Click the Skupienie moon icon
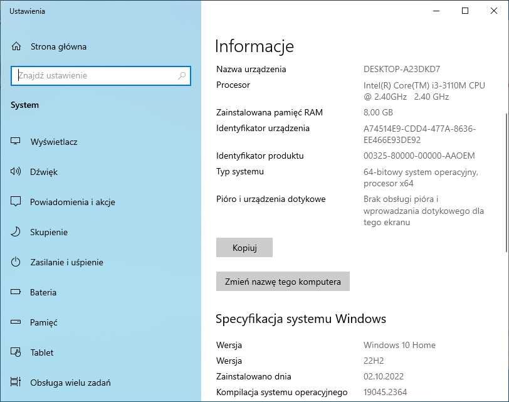This screenshot has height=402, width=509. click(x=16, y=232)
